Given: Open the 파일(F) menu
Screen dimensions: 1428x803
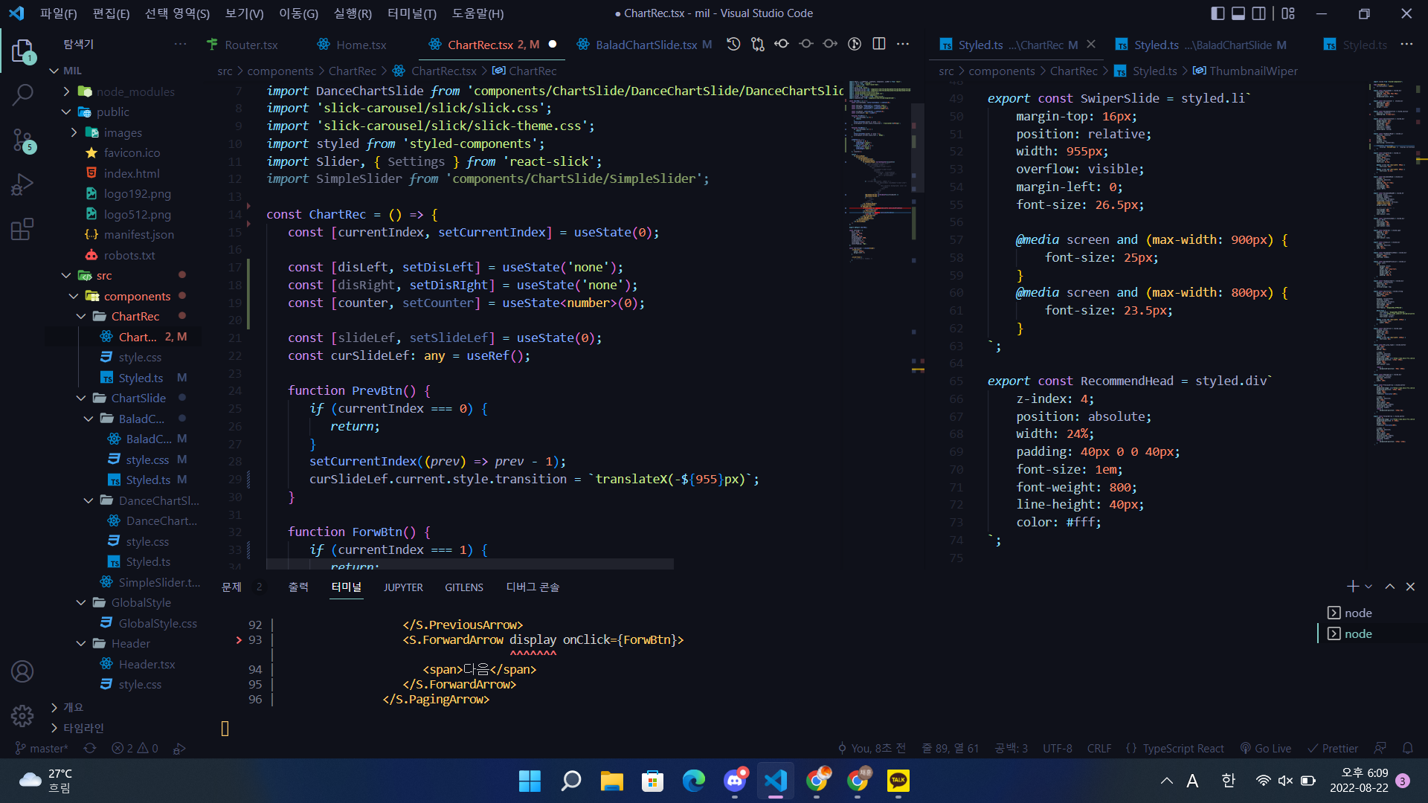Looking at the screenshot, I should [58, 13].
